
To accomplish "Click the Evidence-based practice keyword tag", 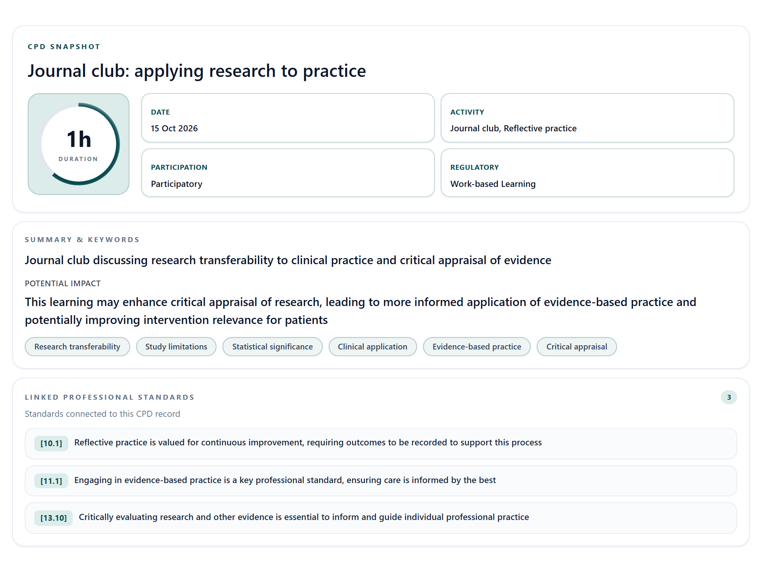I will pos(477,347).
